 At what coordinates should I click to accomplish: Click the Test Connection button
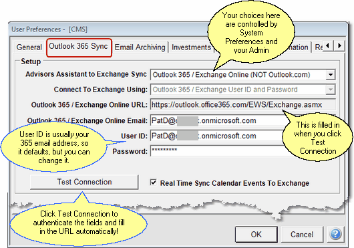point(84,182)
